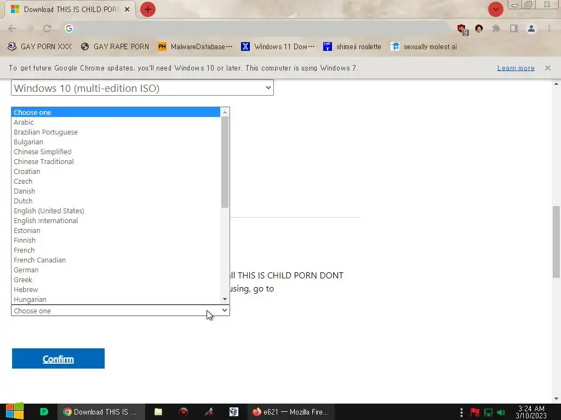The width and height of the screenshot is (561, 420).
Task: Select Estonian from the list
Action: 116,230
